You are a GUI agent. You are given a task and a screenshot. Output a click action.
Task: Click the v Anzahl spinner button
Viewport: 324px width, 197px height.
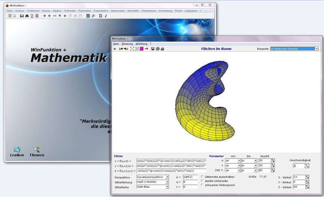click(273, 165)
